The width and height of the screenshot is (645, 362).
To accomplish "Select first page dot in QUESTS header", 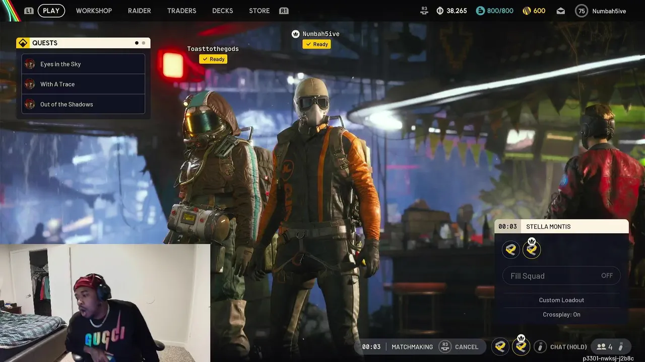I will 137,43.
